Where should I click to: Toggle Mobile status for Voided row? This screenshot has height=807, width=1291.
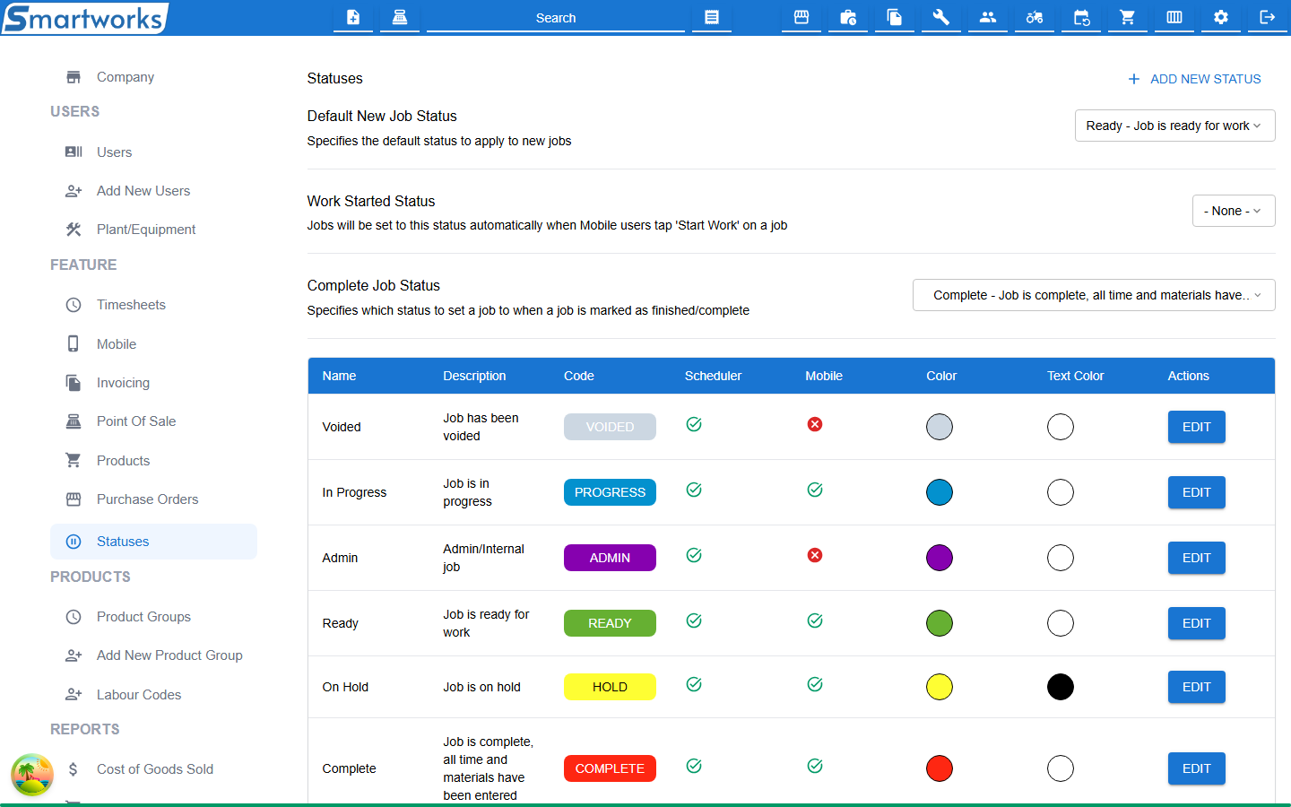pos(815,424)
